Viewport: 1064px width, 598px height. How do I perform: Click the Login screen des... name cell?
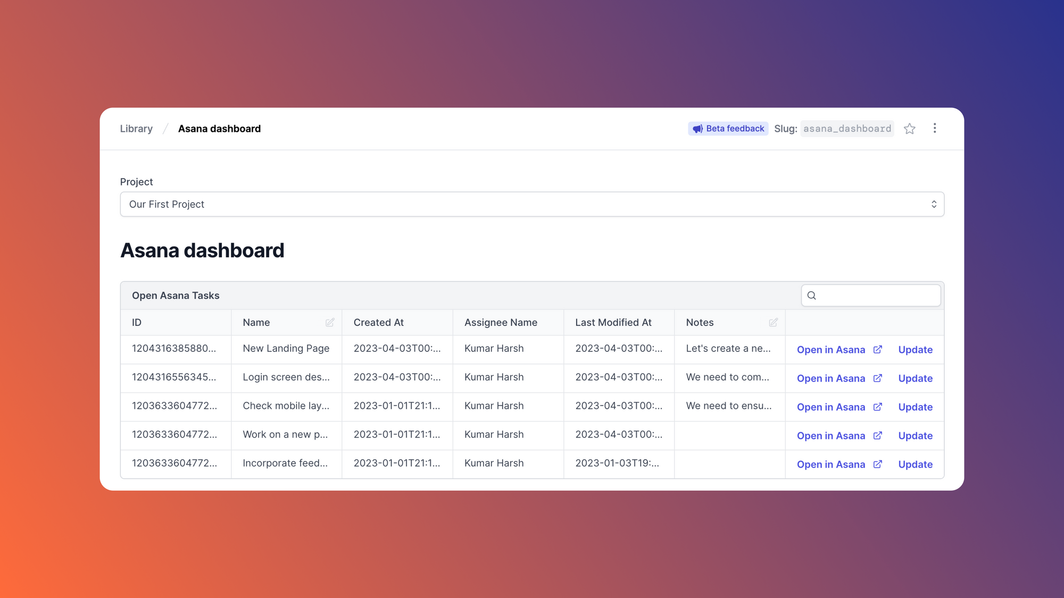coord(286,377)
